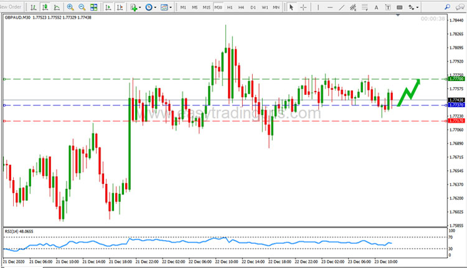The image size is (467, 268).
Task: Zoom out of the chart
Action: (x=82, y=7)
